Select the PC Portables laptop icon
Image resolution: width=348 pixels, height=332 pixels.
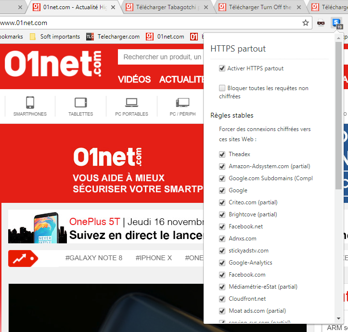click(x=131, y=103)
